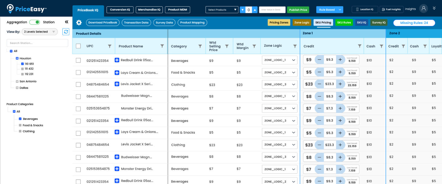Check the Food & Snacks category checkbox
The height and width of the screenshot is (184, 442).
[20, 125]
